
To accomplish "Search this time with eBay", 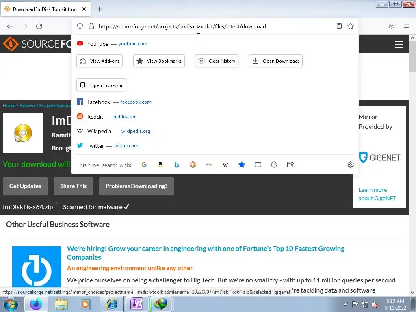I will [x=209, y=165].
